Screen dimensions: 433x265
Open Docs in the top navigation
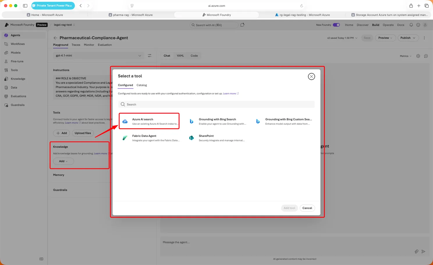coord(401,25)
